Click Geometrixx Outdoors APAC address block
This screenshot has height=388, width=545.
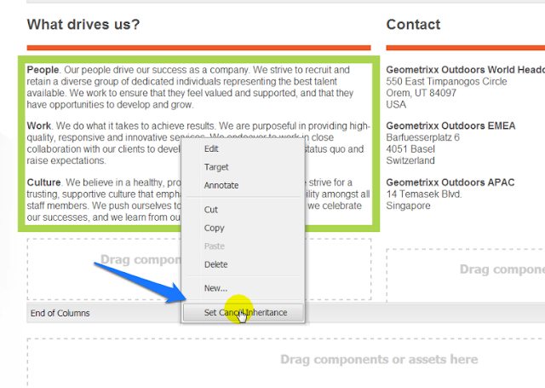[x=450, y=194]
